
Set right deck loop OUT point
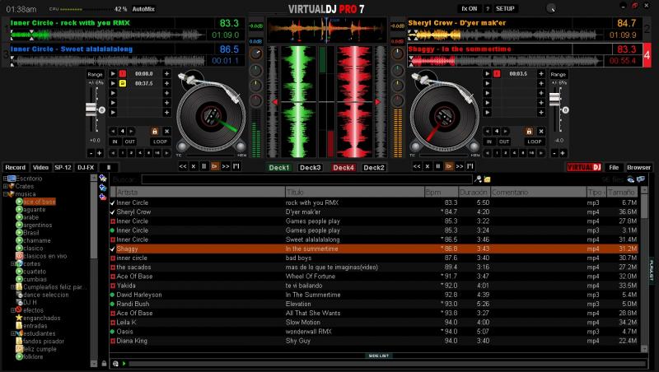coord(504,142)
